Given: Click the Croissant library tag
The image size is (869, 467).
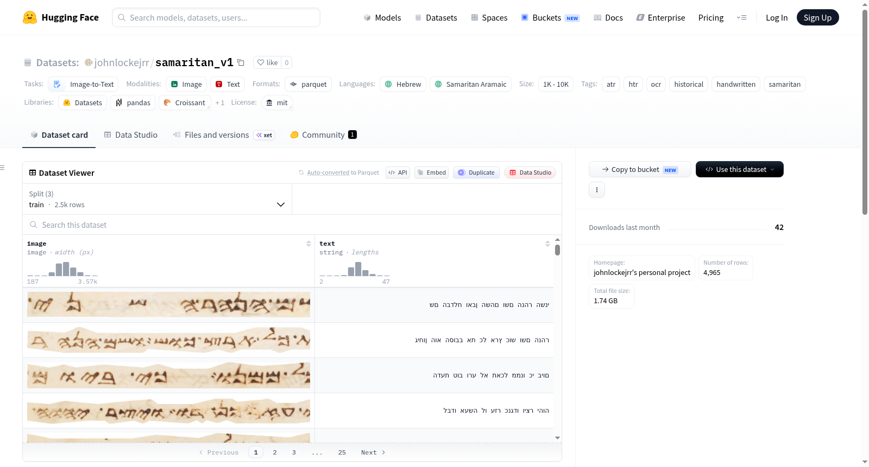Looking at the screenshot, I should (x=185, y=103).
